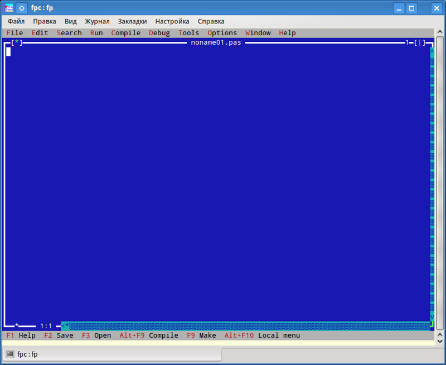The height and width of the screenshot is (365, 446).
Task: Click F9 Make in the status line
Action: [201, 335]
